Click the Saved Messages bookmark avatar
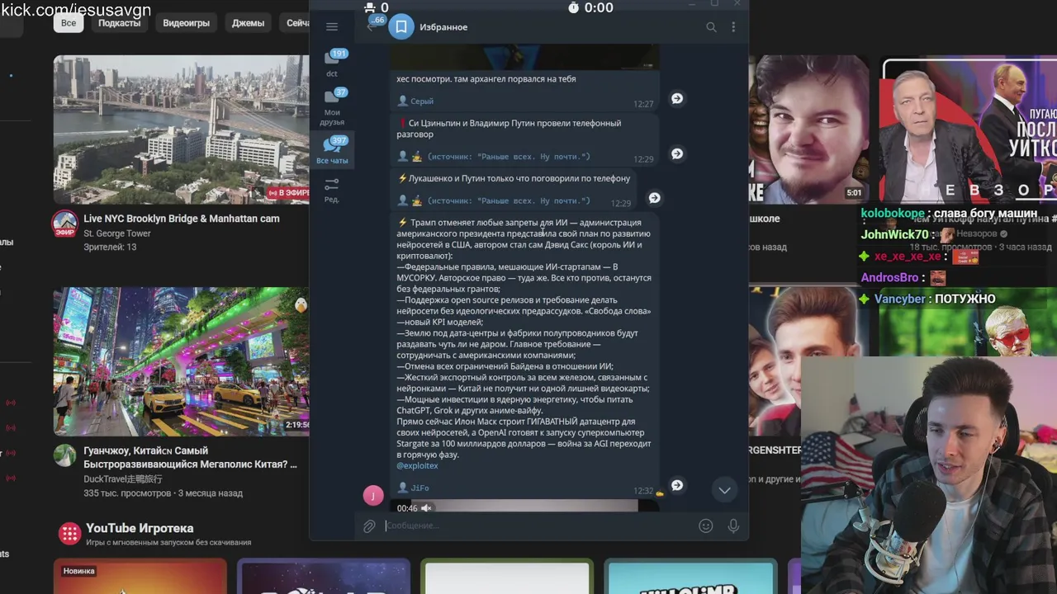The image size is (1057, 594). pos(401,27)
